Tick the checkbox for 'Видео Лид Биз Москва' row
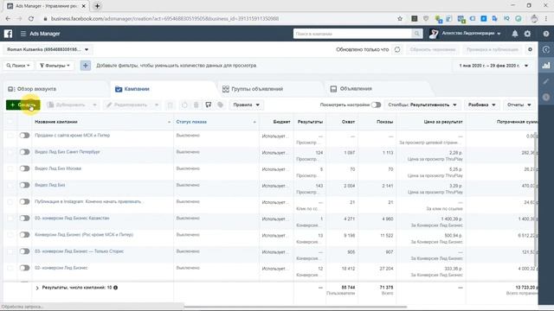 tap(10, 168)
